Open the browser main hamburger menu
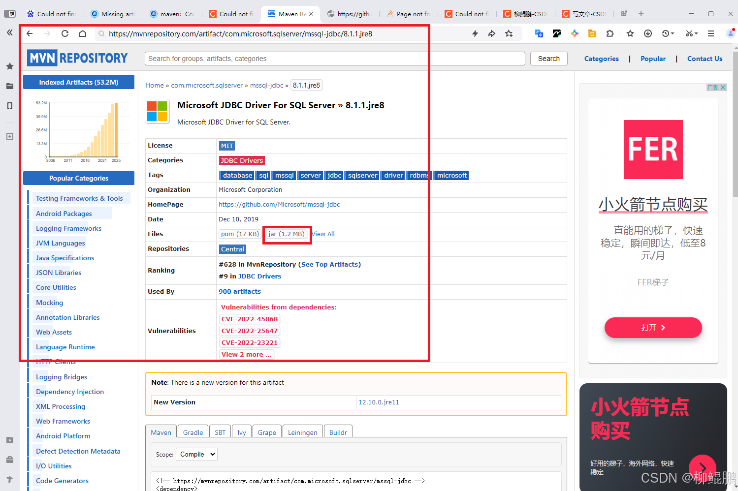 [x=711, y=33]
